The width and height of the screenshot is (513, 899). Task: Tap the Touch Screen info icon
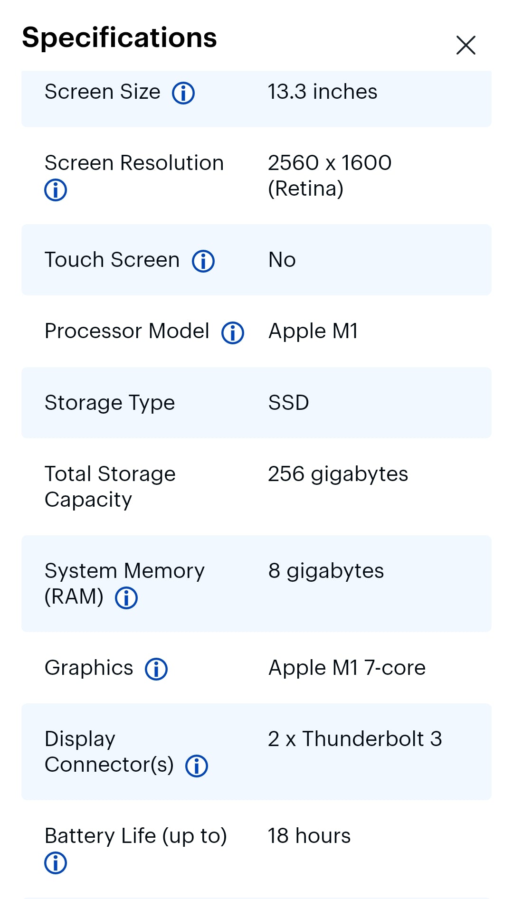(203, 261)
